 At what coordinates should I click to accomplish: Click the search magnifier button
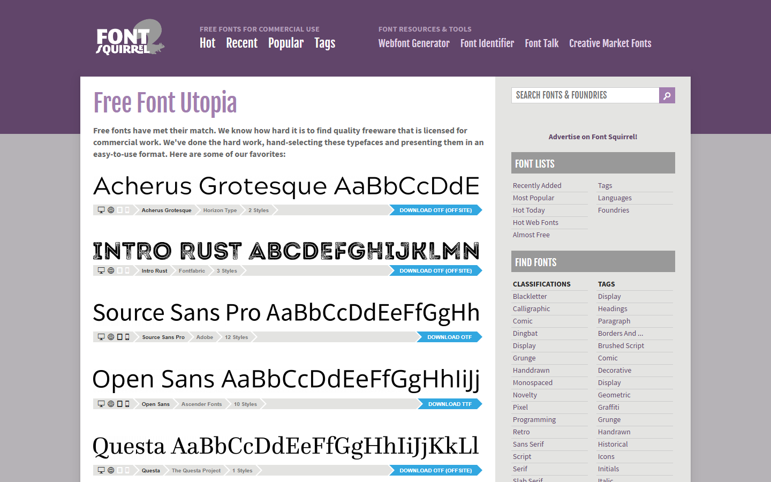tap(667, 95)
